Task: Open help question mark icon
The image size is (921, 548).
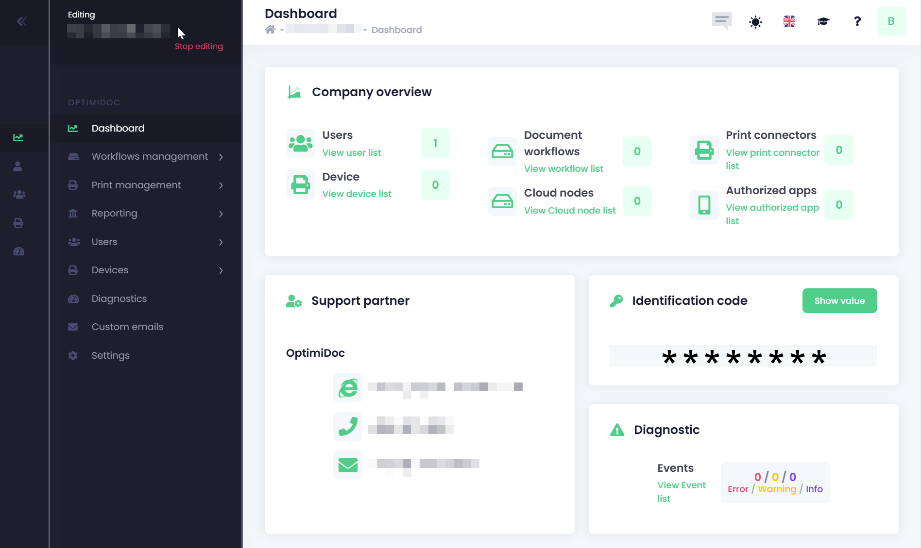Action: point(857,21)
